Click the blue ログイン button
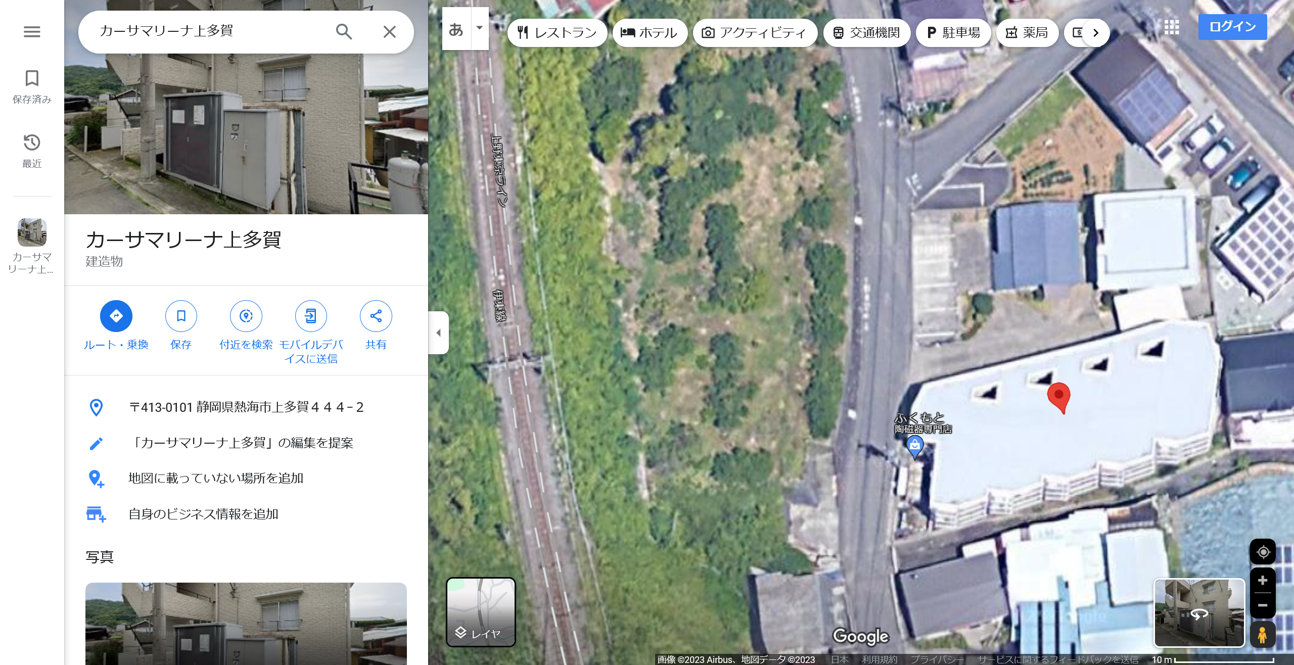The height and width of the screenshot is (665, 1294). (1232, 26)
